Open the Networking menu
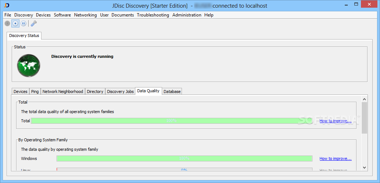The width and height of the screenshot is (380, 183). (85, 15)
